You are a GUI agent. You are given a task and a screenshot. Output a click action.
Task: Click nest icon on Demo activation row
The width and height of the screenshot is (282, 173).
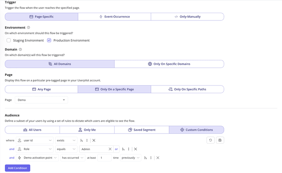coord(146,158)
